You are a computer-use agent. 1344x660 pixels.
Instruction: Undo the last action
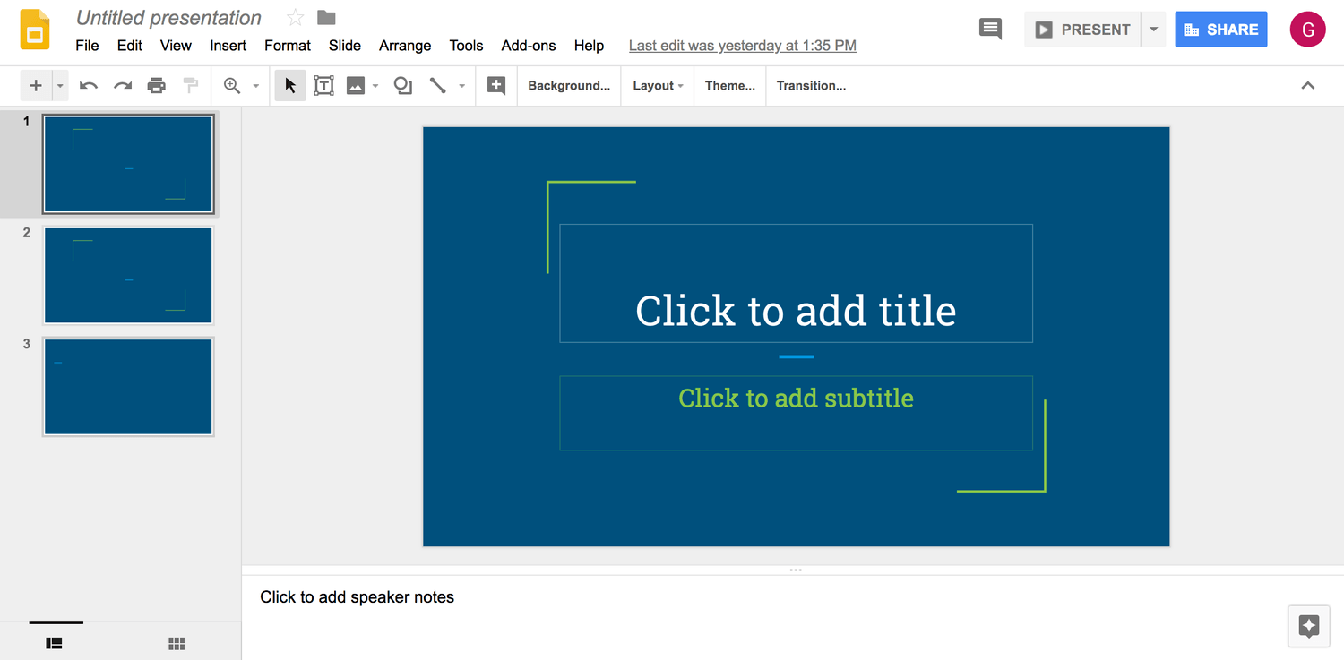88,85
